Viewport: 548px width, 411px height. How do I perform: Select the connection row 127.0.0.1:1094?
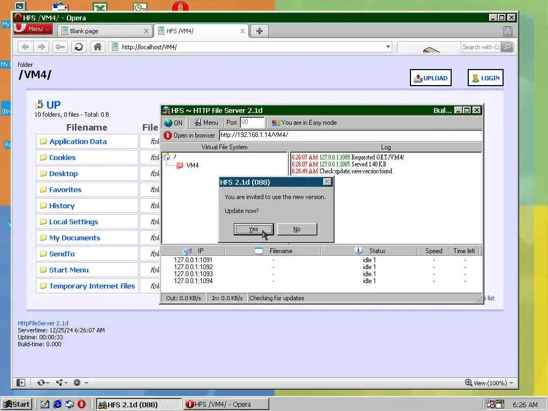321,281
